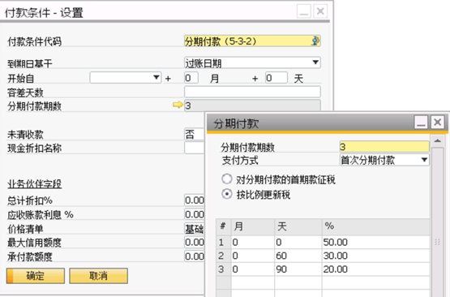Click the 50.00 percentage cell

pyautogui.click(x=376, y=242)
